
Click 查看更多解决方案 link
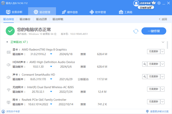point(159,111)
